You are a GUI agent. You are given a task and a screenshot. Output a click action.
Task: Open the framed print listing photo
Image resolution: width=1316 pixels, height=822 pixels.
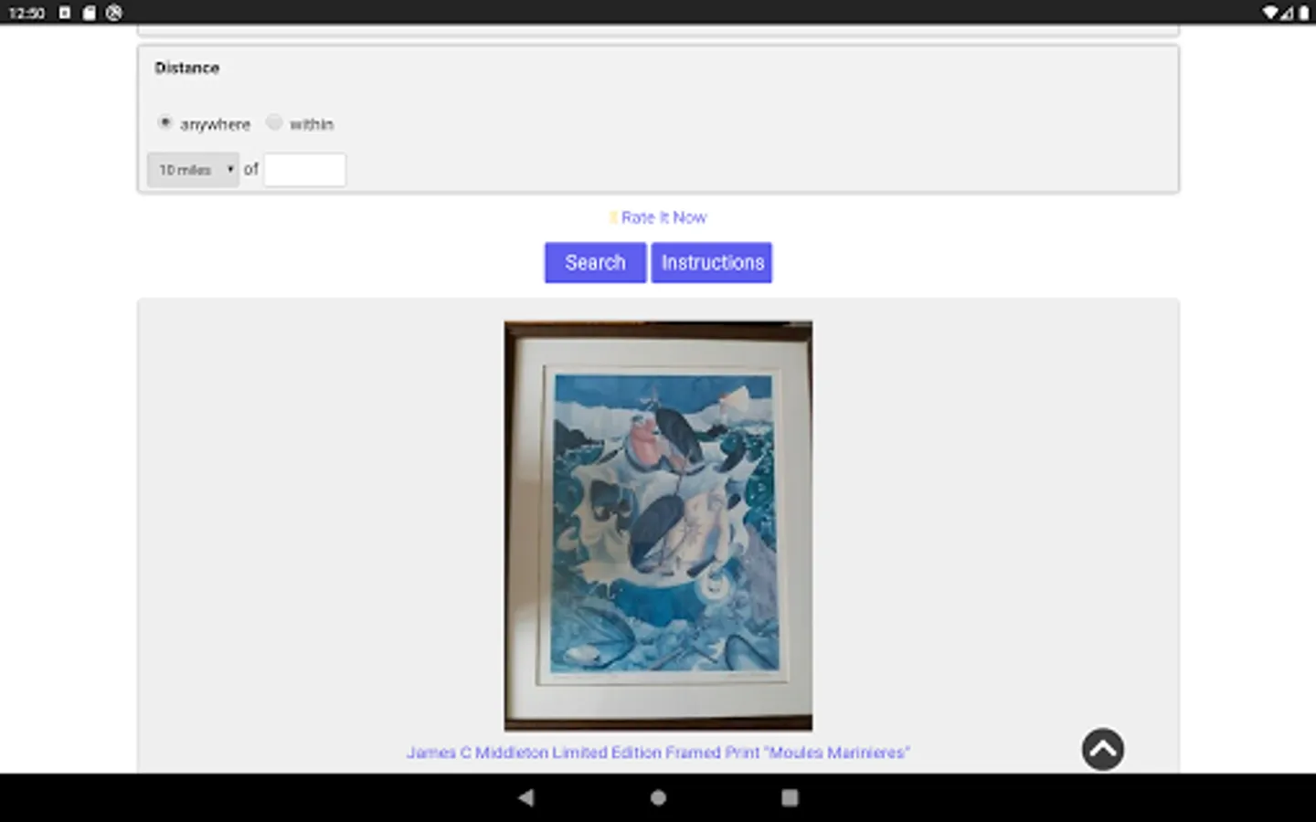pos(658,526)
